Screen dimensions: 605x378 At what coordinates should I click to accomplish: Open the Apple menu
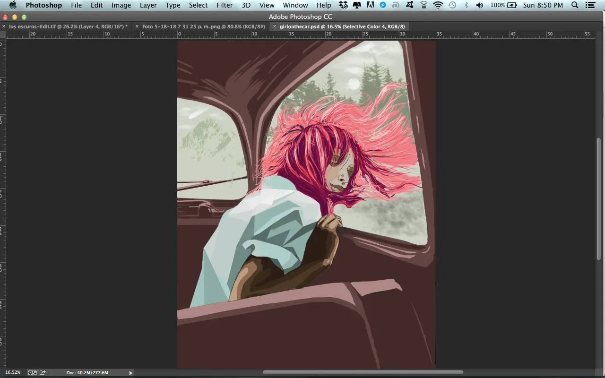tap(13, 5)
